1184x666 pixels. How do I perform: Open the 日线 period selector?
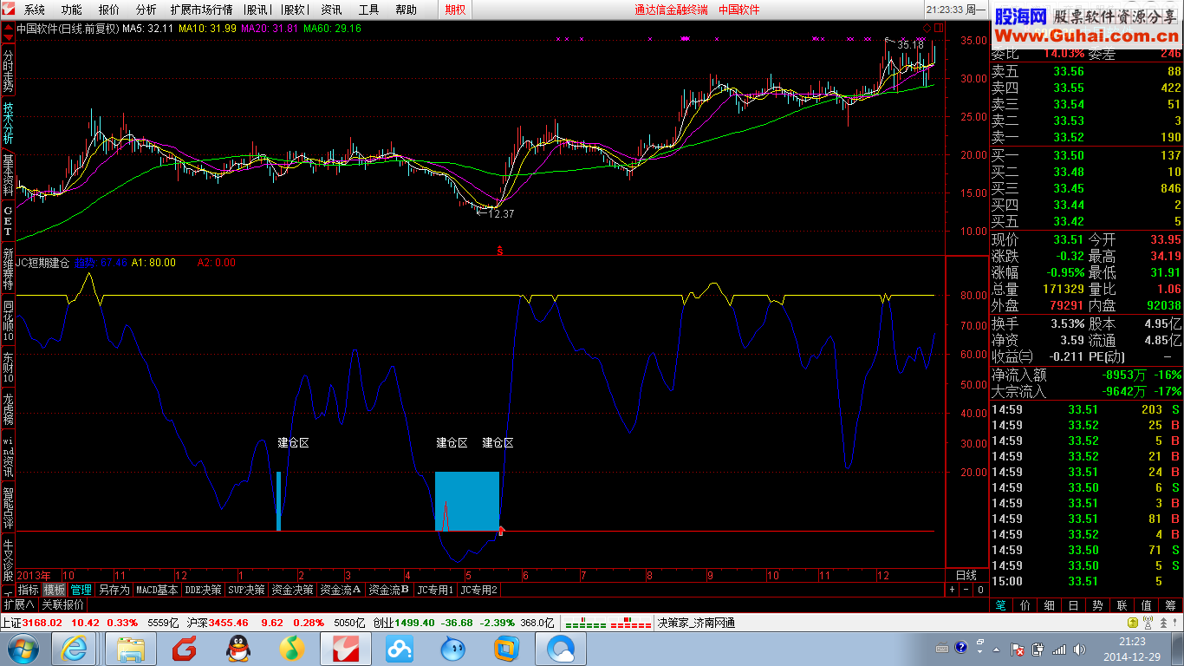pos(966,576)
